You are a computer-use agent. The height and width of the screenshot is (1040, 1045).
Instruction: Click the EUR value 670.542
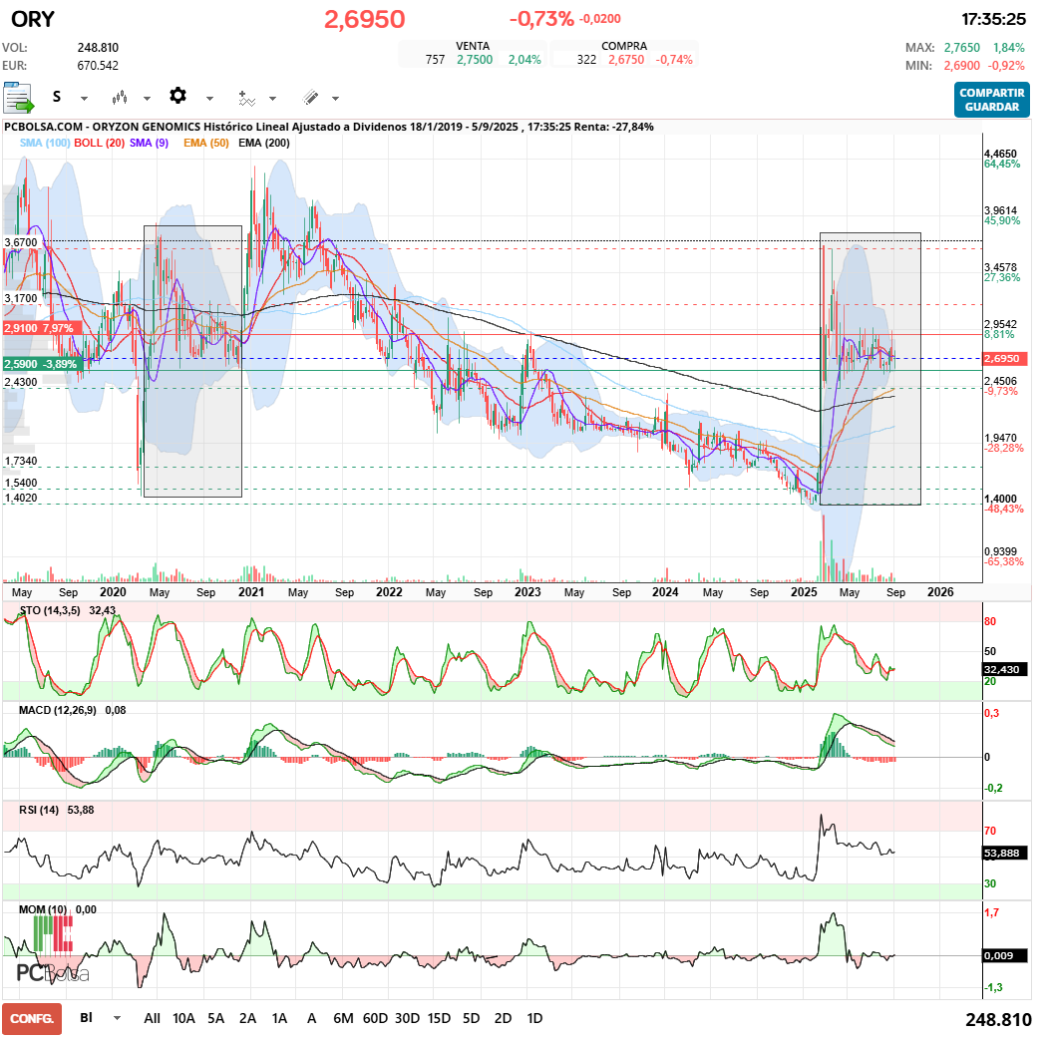pyautogui.click(x=98, y=66)
